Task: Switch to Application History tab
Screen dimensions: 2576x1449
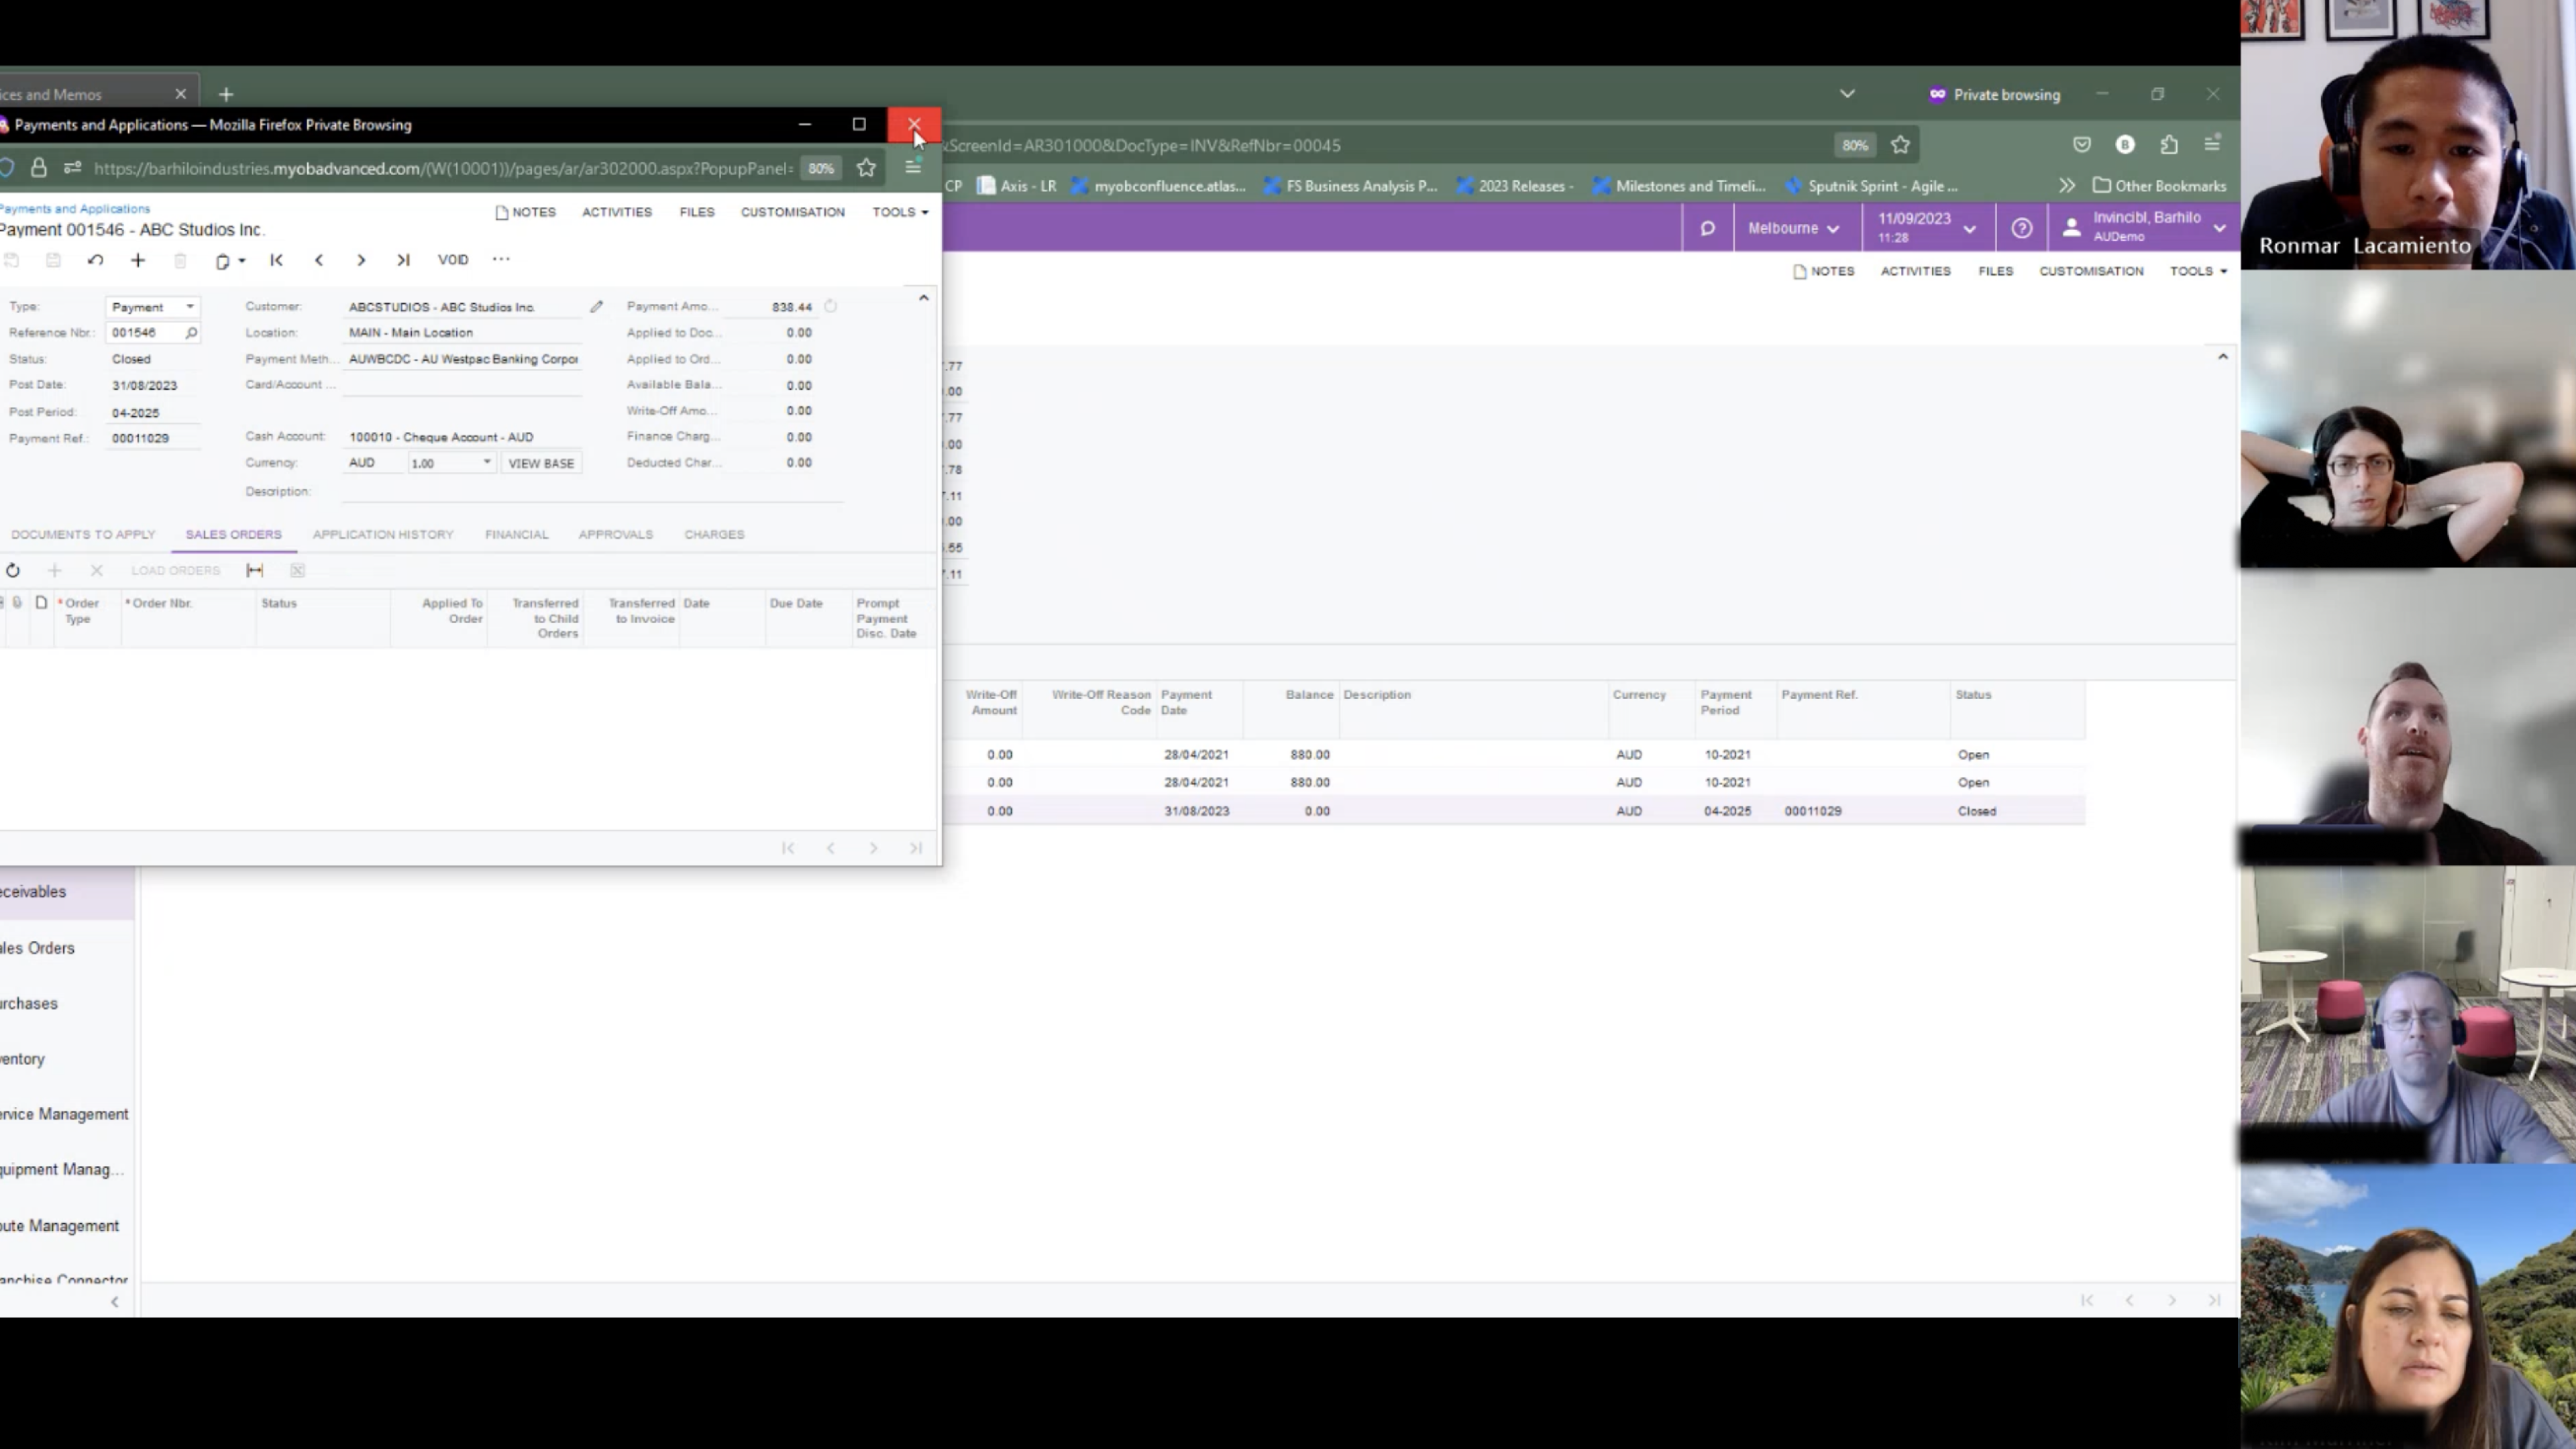Action: point(383,534)
